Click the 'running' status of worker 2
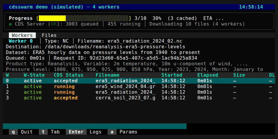The image size is (278, 139). coord(64,92)
